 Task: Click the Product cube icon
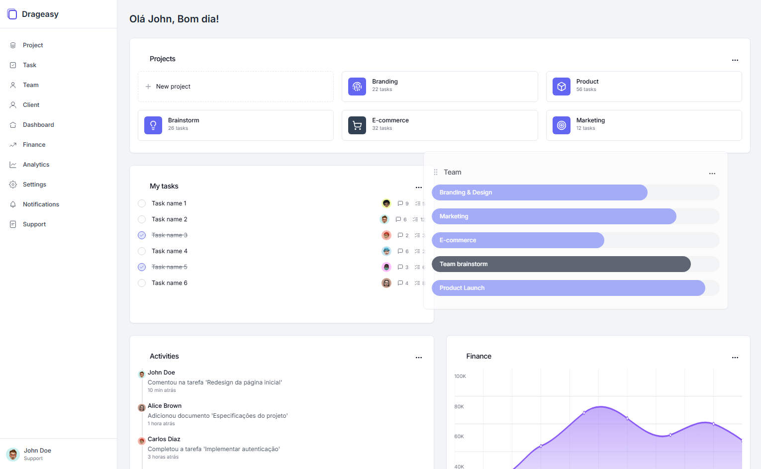[561, 86]
